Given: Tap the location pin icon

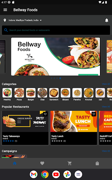Looking at the screenshot, I should coord(5,20).
